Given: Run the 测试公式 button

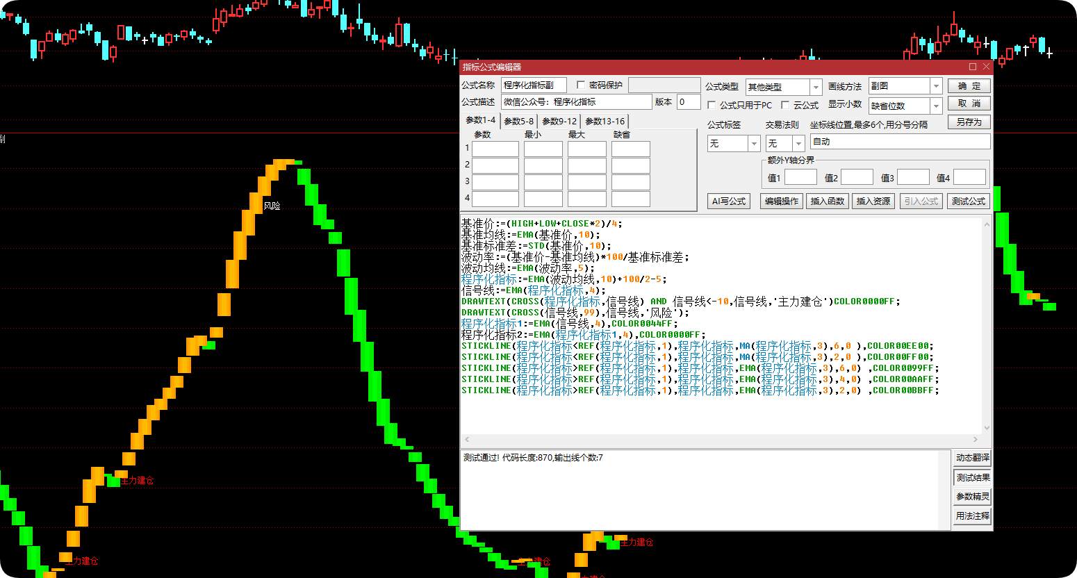Looking at the screenshot, I should coord(969,201).
